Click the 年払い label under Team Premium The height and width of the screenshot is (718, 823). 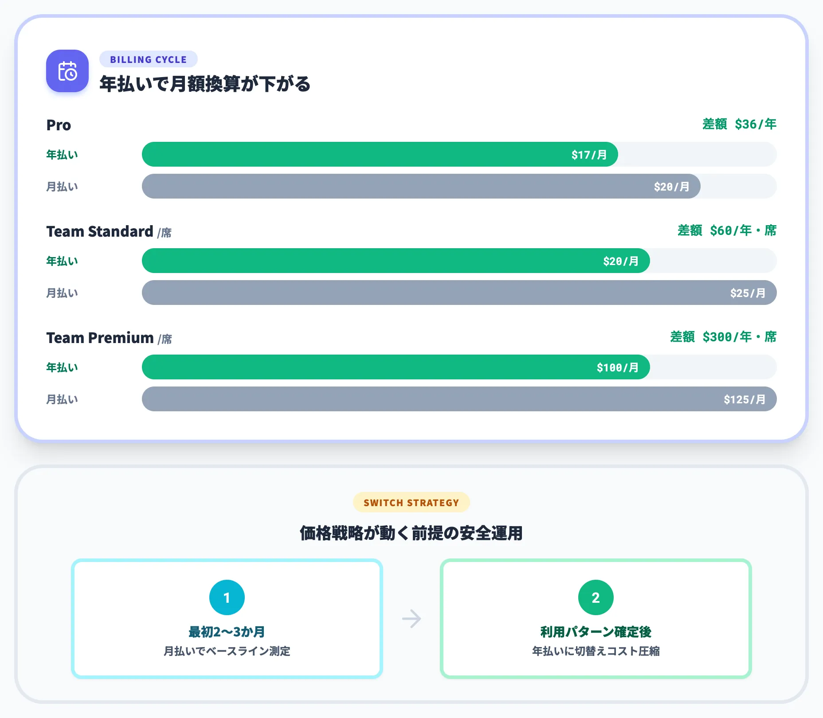pos(62,367)
